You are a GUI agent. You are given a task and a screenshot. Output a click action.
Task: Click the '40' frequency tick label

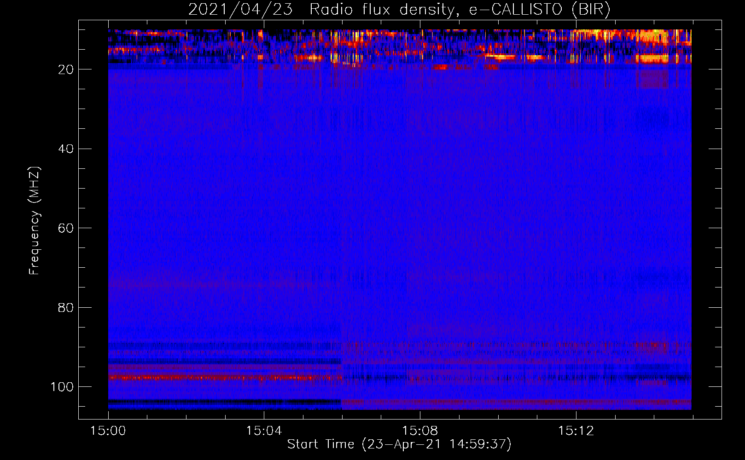coord(66,149)
